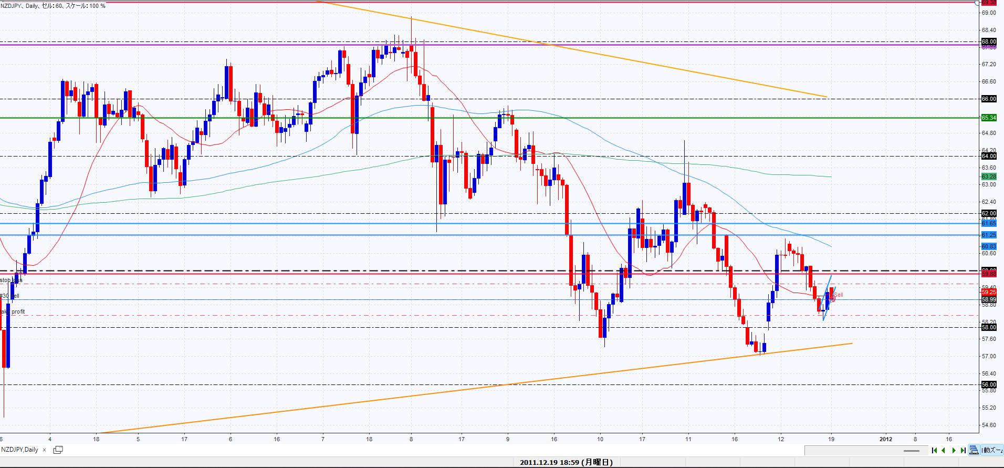1004x468 pixels.
Task: Select the 63.28 green moving average label
Action: pos(989,176)
